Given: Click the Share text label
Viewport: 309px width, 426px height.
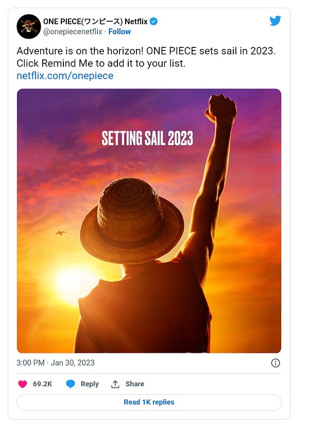Looking at the screenshot, I should pyautogui.click(x=135, y=384).
